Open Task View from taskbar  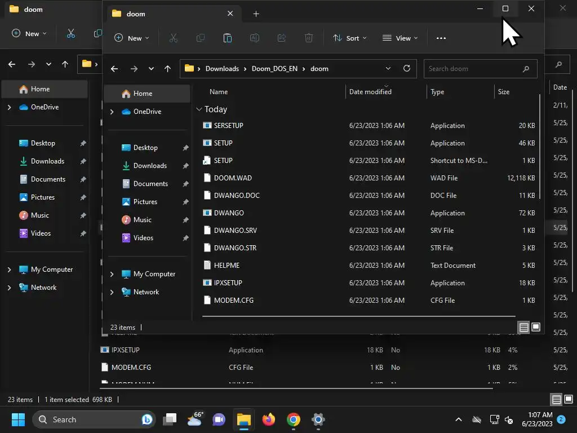pyautogui.click(x=170, y=419)
